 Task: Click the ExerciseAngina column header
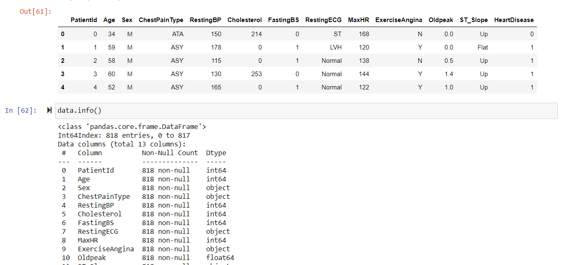pyautogui.click(x=399, y=20)
